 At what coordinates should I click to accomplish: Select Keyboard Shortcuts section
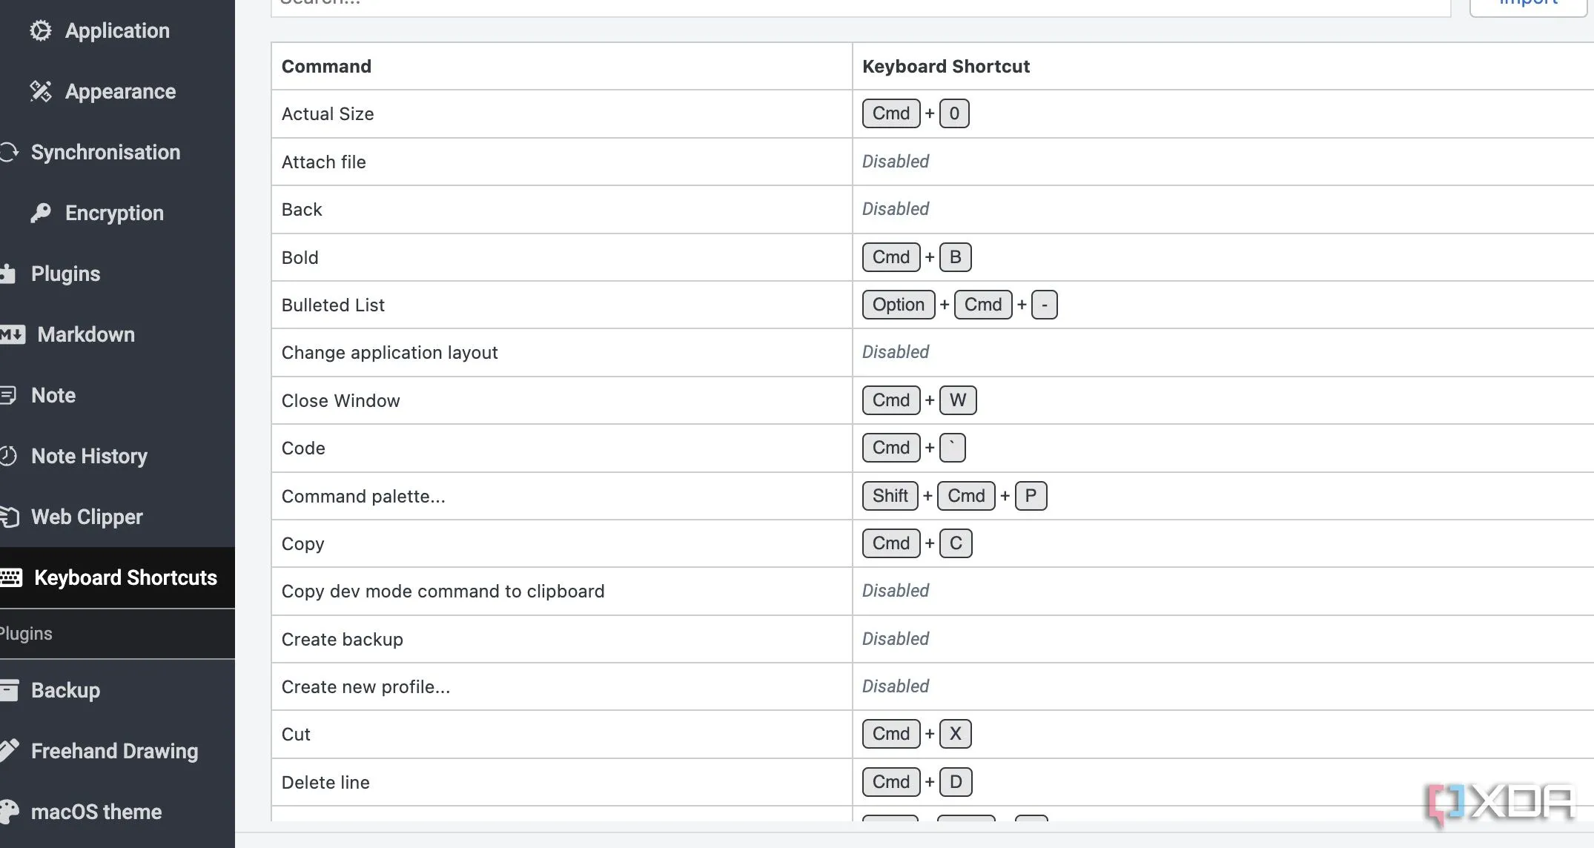117,577
